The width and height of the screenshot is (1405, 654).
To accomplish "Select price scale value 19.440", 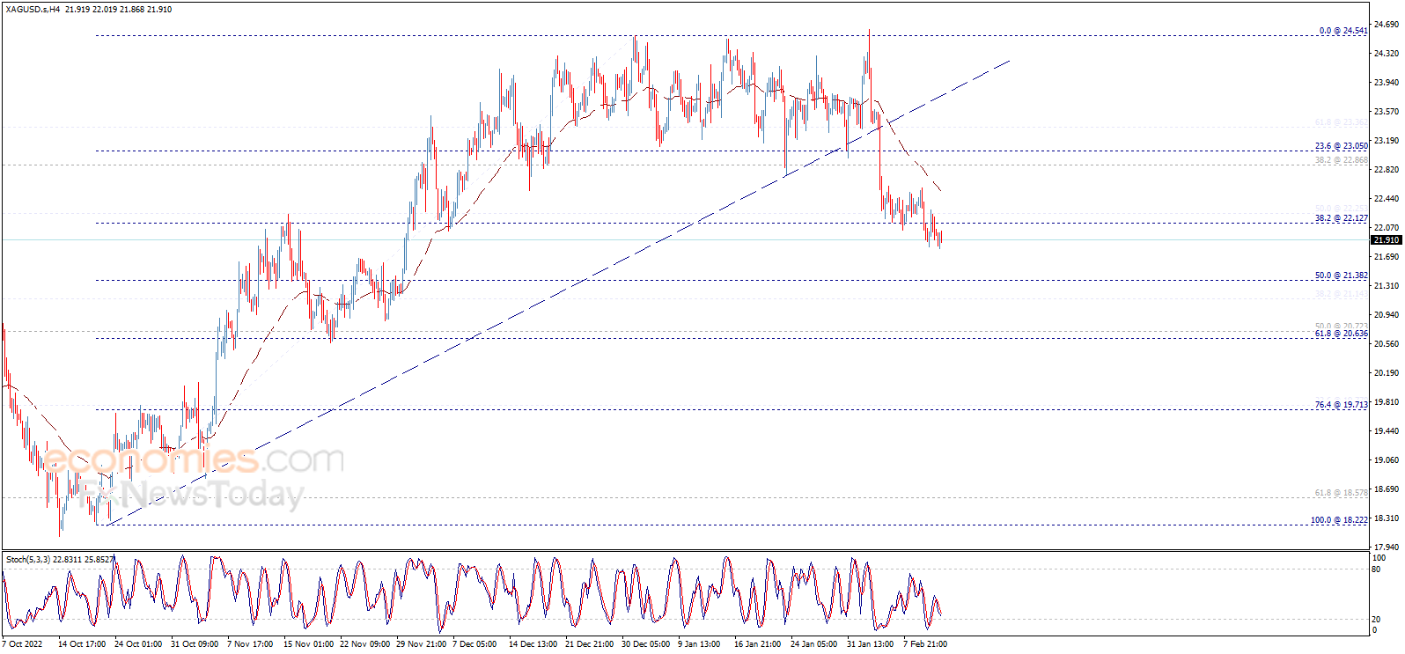I will click(1387, 431).
